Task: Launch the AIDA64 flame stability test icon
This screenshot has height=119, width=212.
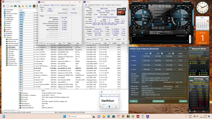Action: [23, 6]
